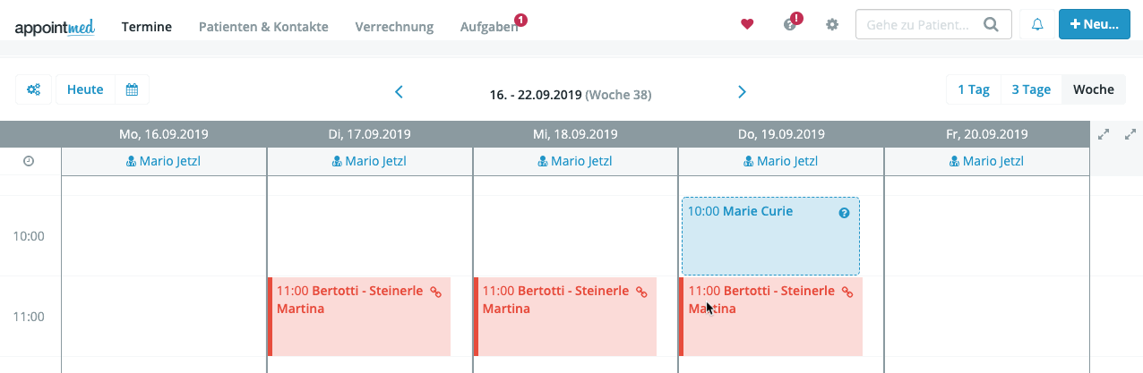Image resolution: width=1143 pixels, height=373 pixels.
Task: Click the clock icon in time column
Action: pos(29,162)
